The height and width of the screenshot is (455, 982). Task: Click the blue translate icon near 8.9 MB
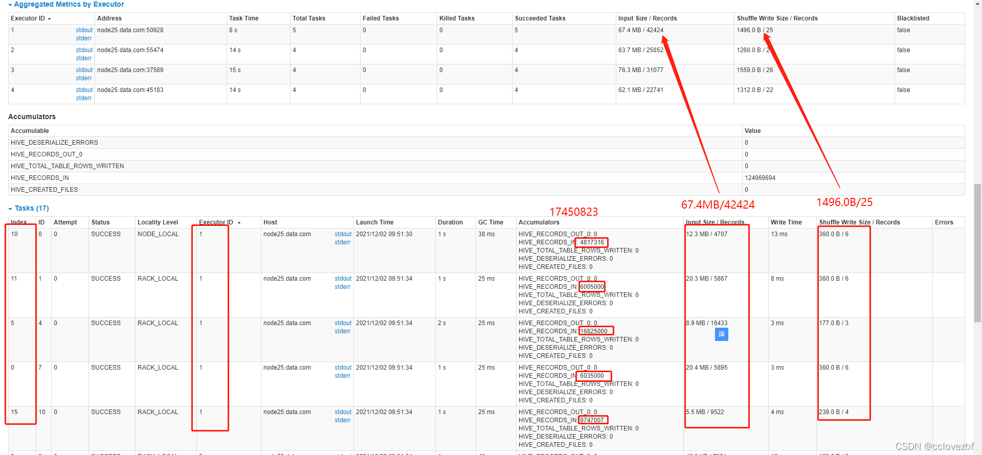[721, 334]
